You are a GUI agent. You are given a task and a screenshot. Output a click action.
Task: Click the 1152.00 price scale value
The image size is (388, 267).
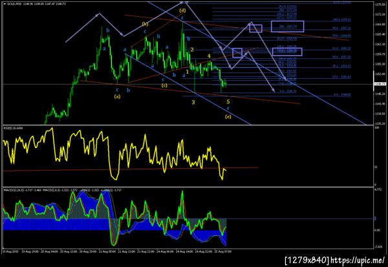point(380,74)
